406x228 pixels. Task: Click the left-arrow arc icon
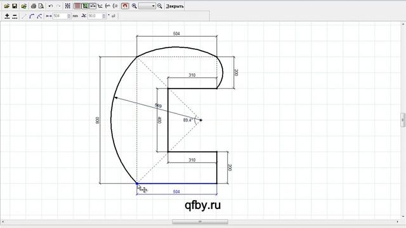coord(108,6)
